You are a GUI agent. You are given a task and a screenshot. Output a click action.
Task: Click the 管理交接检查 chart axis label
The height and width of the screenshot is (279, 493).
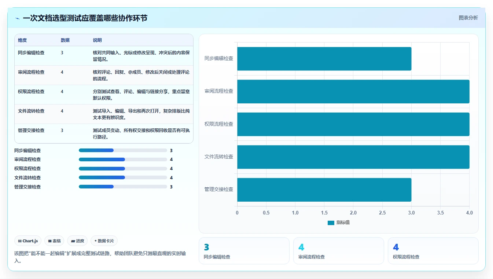[x=219, y=190]
